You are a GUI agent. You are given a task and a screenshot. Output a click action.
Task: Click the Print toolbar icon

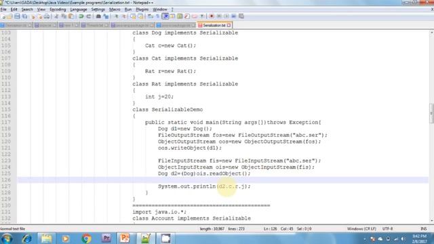pos(47,16)
